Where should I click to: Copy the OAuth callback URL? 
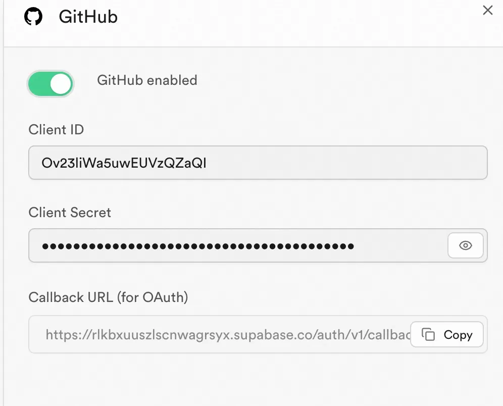pos(446,334)
